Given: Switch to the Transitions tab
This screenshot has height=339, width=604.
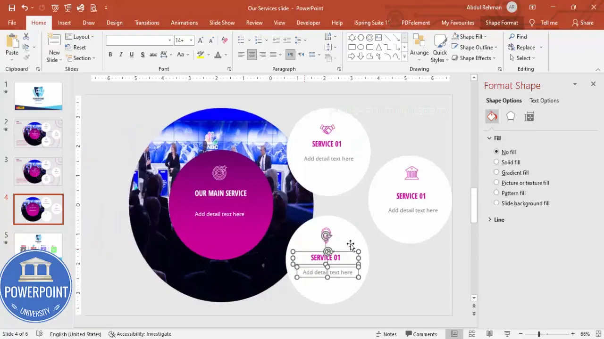Looking at the screenshot, I should pyautogui.click(x=147, y=23).
